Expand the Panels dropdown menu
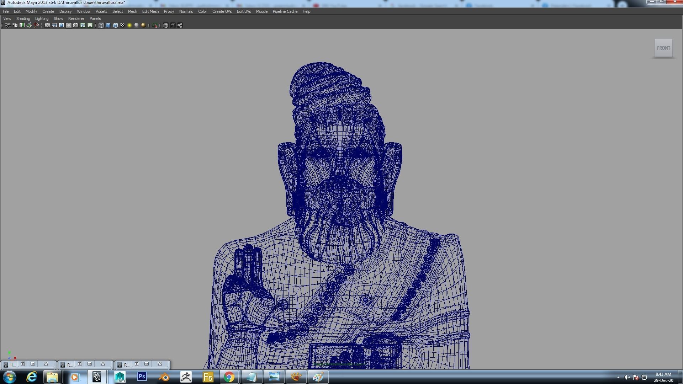 tap(95, 18)
